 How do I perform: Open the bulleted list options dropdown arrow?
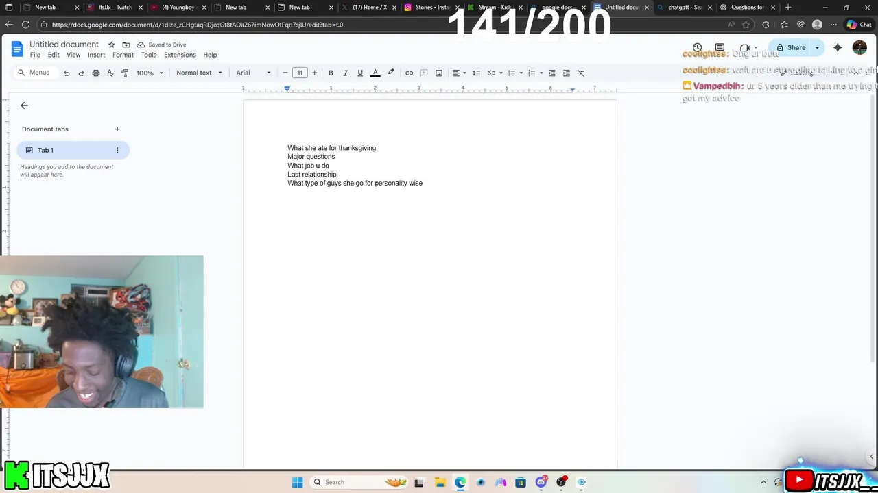click(521, 73)
